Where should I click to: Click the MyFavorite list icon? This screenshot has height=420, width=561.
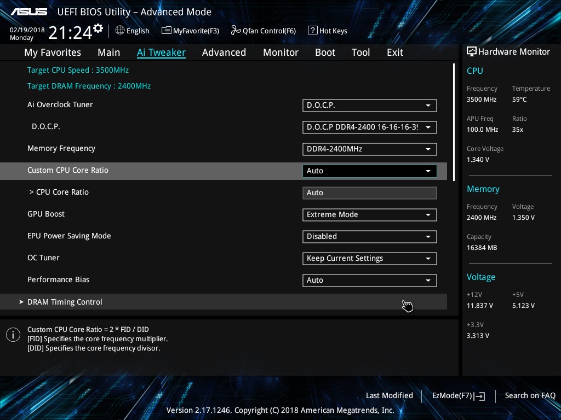click(167, 31)
